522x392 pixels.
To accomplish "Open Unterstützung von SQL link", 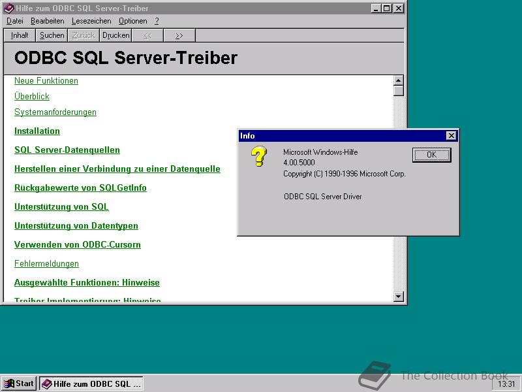I will [x=61, y=206].
